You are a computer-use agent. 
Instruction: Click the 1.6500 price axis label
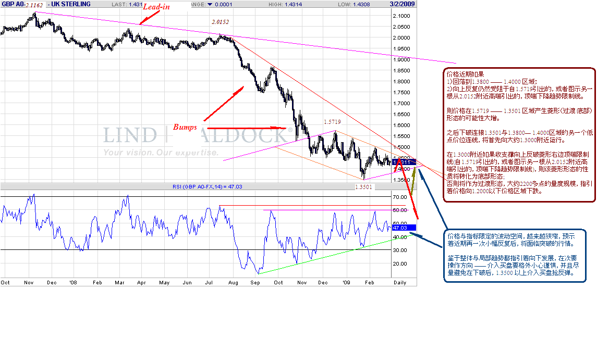[401, 115]
